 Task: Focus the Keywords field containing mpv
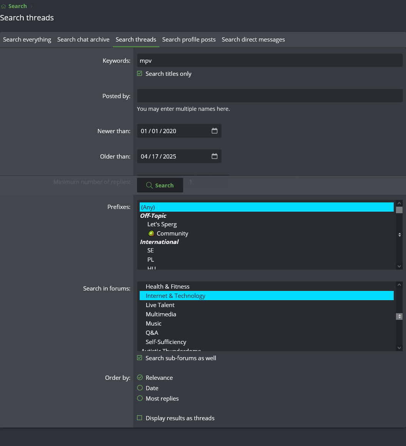[x=270, y=60]
